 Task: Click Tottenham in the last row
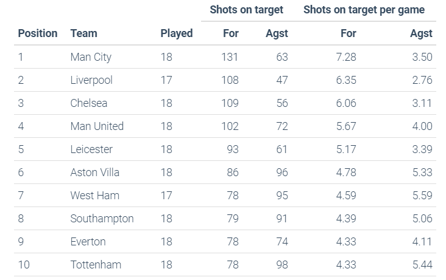click(96, 265)
